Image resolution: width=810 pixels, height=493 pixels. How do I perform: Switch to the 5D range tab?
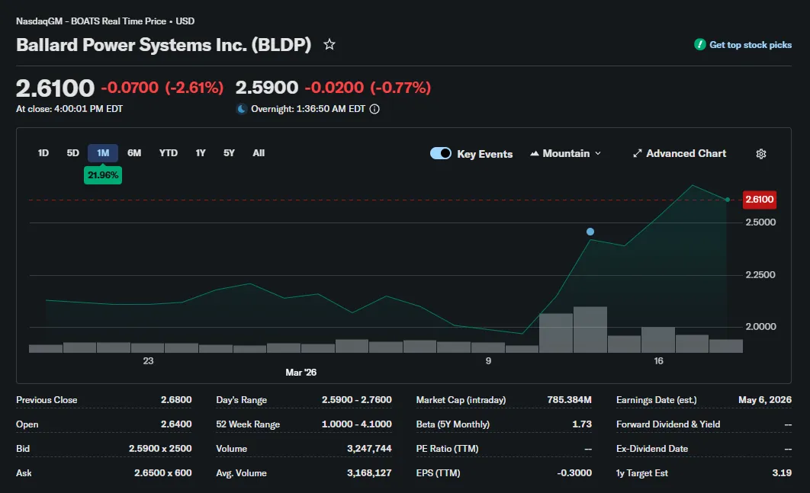[x=72, y=153]
